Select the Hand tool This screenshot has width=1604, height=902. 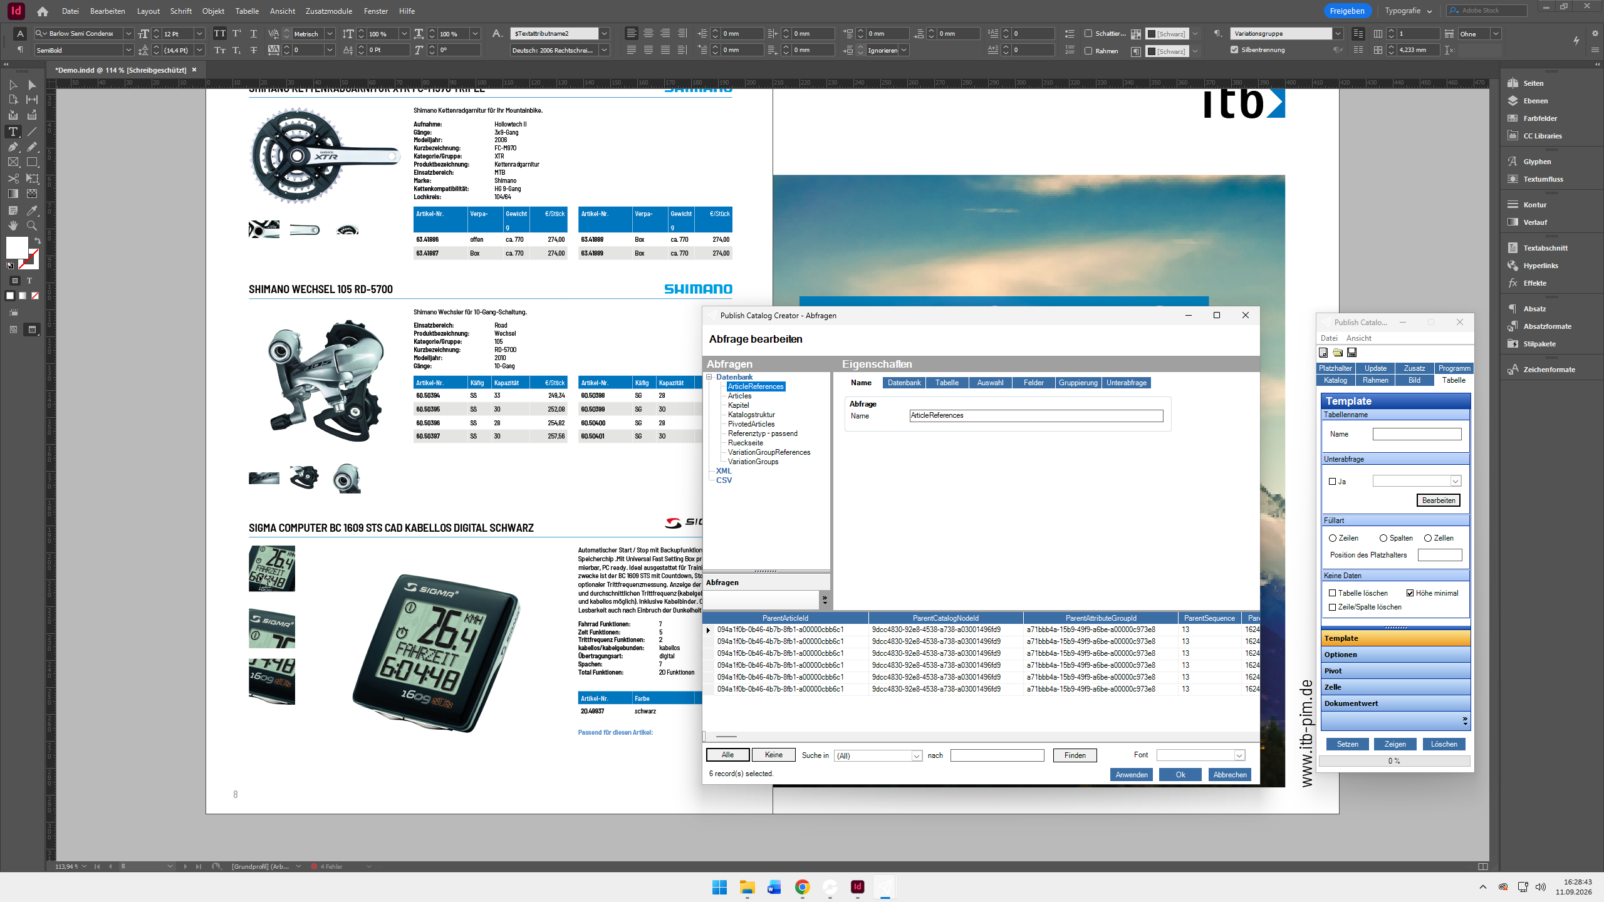point(13,225)
